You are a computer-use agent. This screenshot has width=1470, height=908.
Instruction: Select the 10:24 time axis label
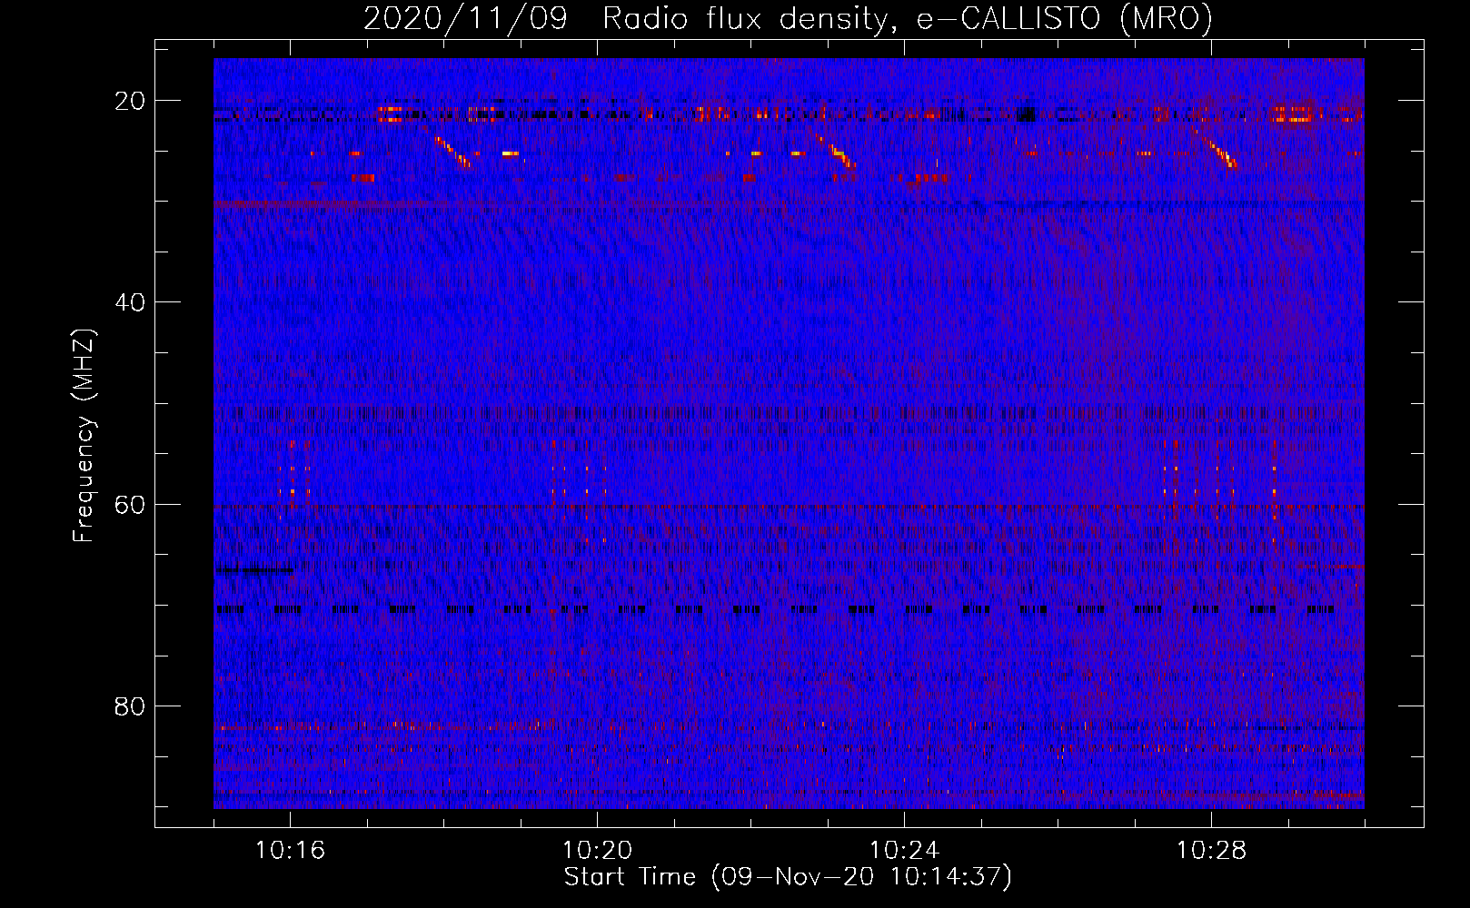pyautogui.click(x=905, y=850)
